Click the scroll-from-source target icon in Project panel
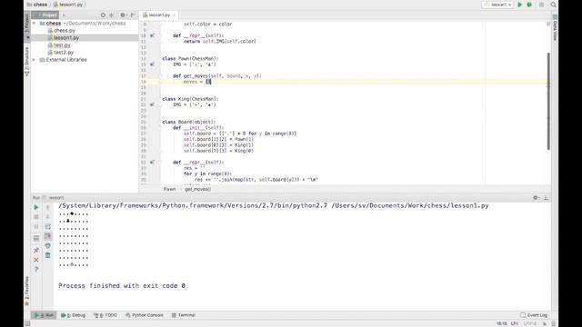 103,15
